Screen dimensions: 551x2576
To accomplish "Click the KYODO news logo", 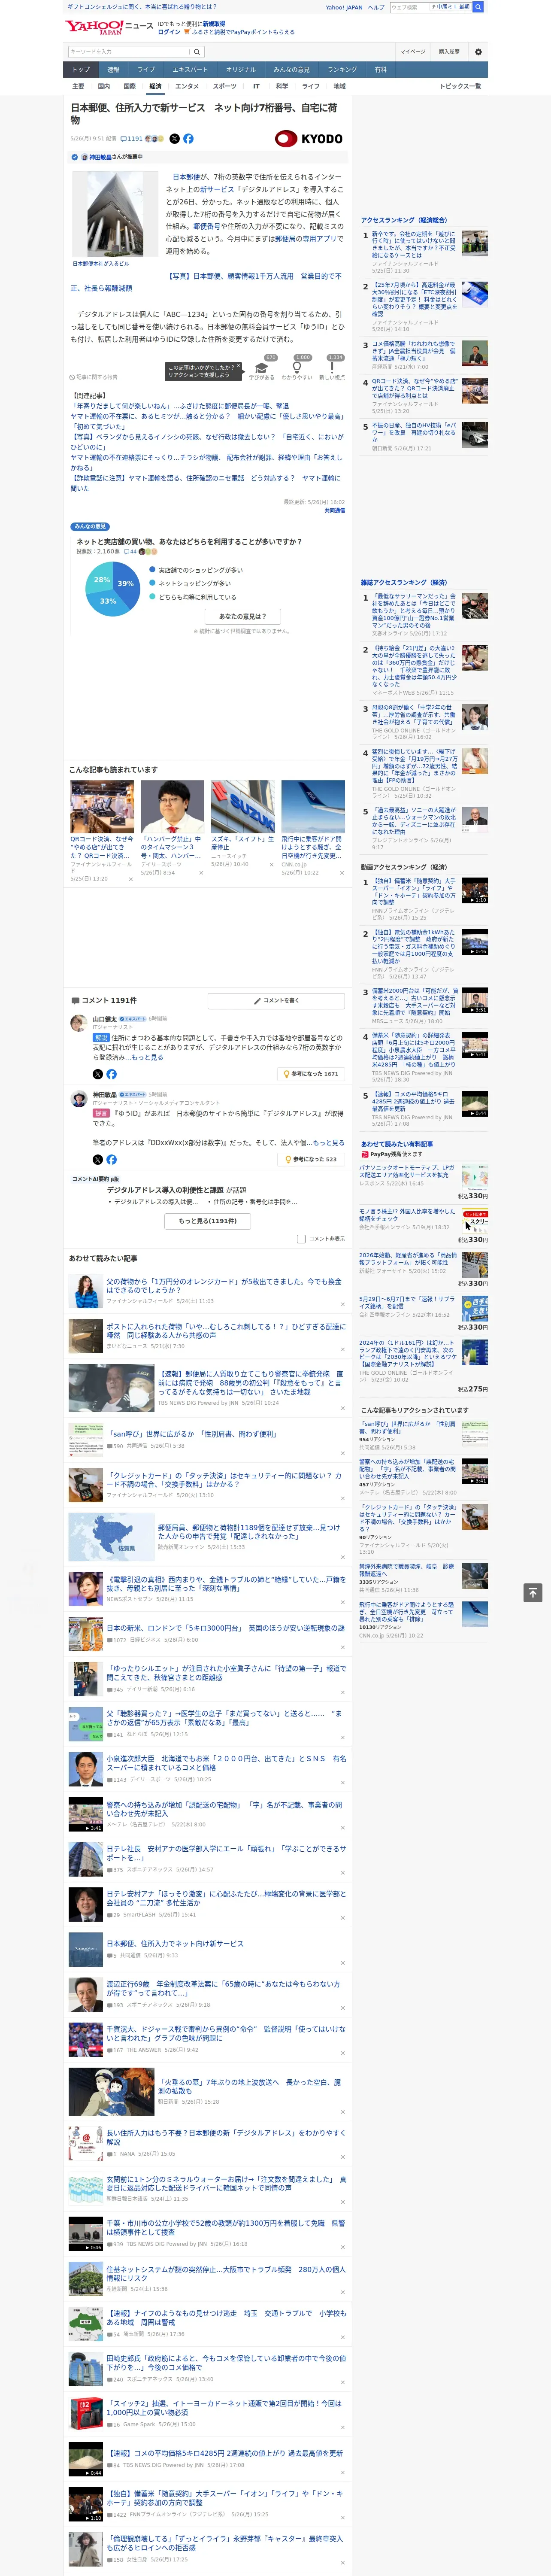I will tap(309, 139).
